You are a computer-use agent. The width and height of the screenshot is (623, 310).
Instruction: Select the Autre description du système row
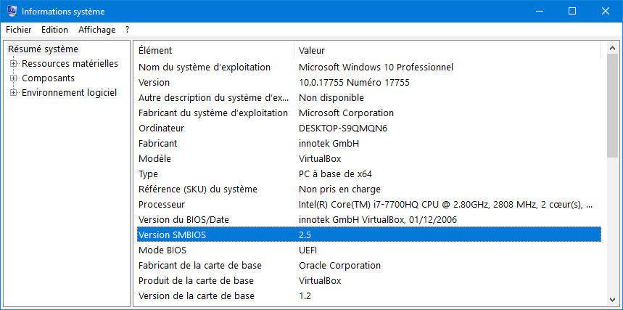click(x=369, y=98)
